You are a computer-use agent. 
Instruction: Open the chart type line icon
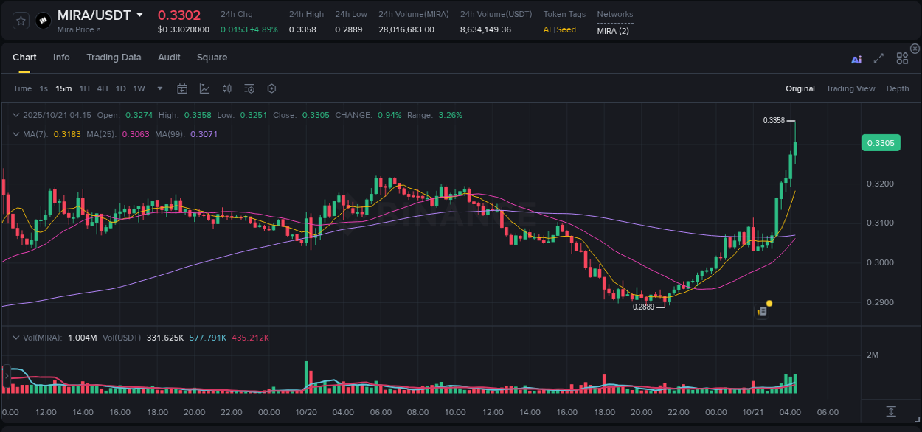click(204, 88)
